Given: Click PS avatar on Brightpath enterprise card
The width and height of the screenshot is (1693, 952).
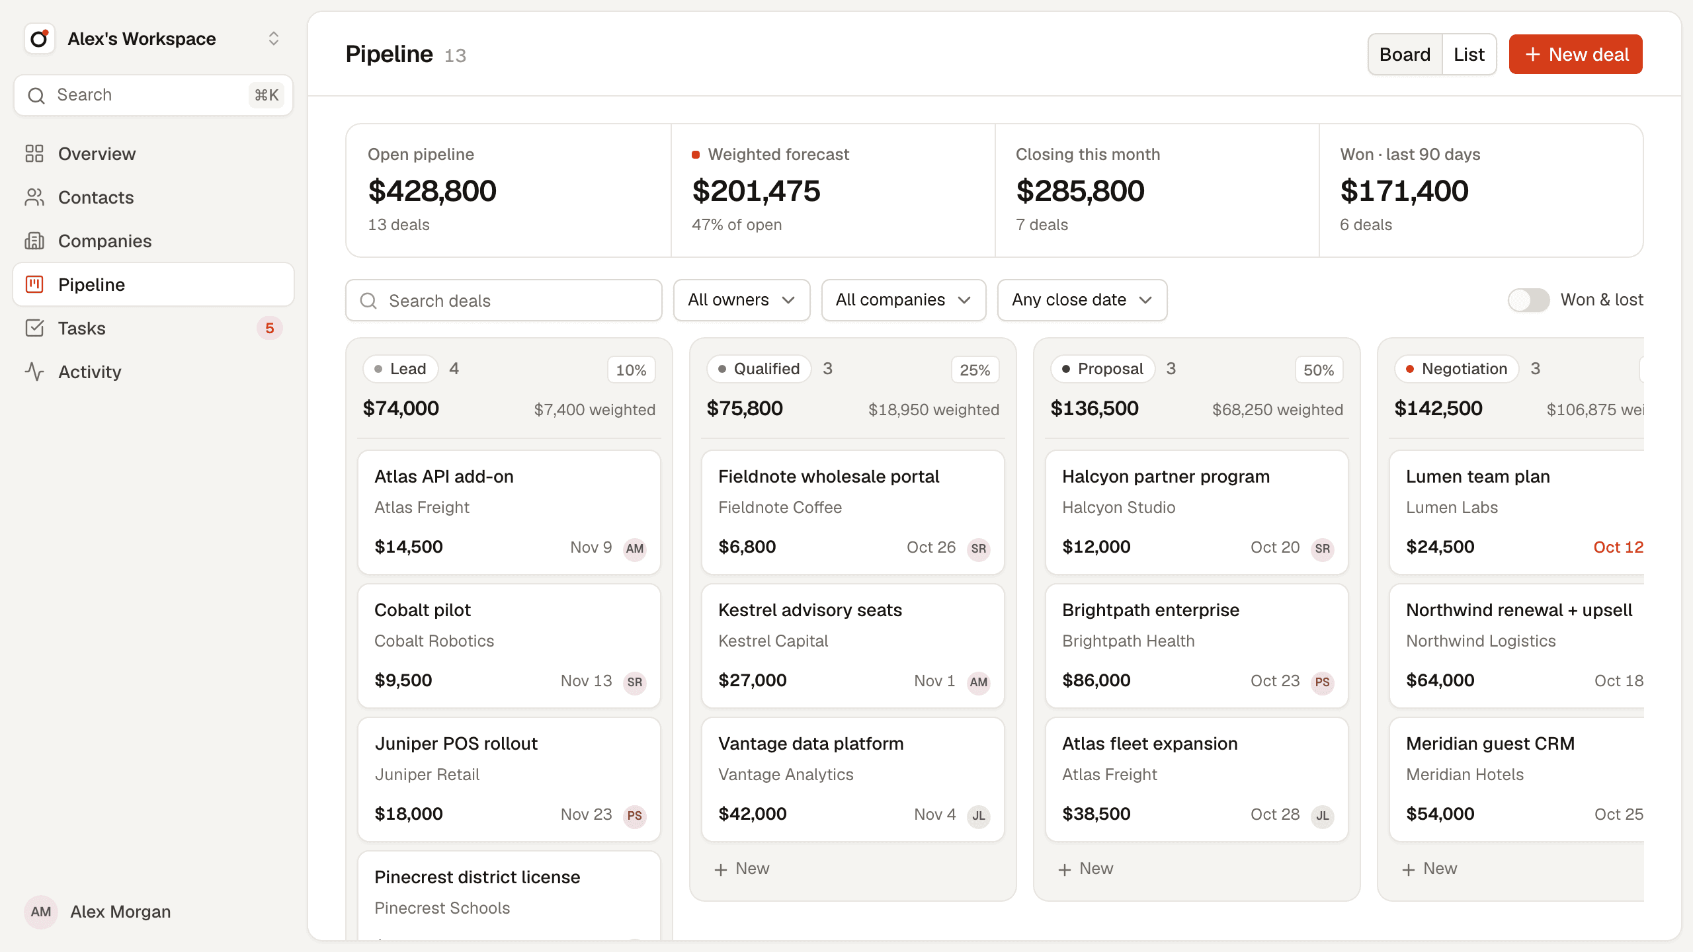Looking at the screenshot, I should coord(1323,682).
